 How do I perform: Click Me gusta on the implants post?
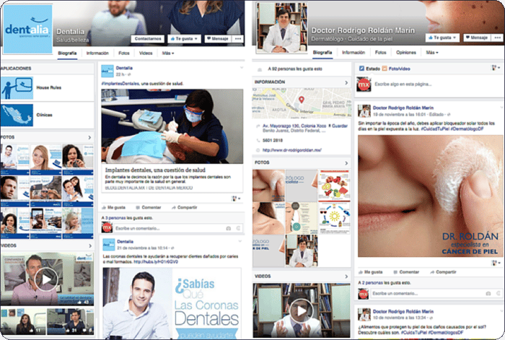pos(114,208)
